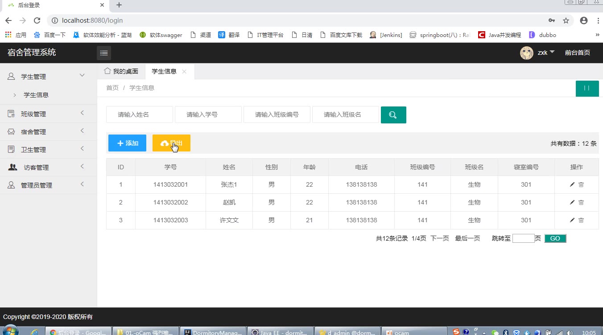Screen dimensions: 603x335
Task: Close the 学生信息 tab
Action: coord(184,72)
